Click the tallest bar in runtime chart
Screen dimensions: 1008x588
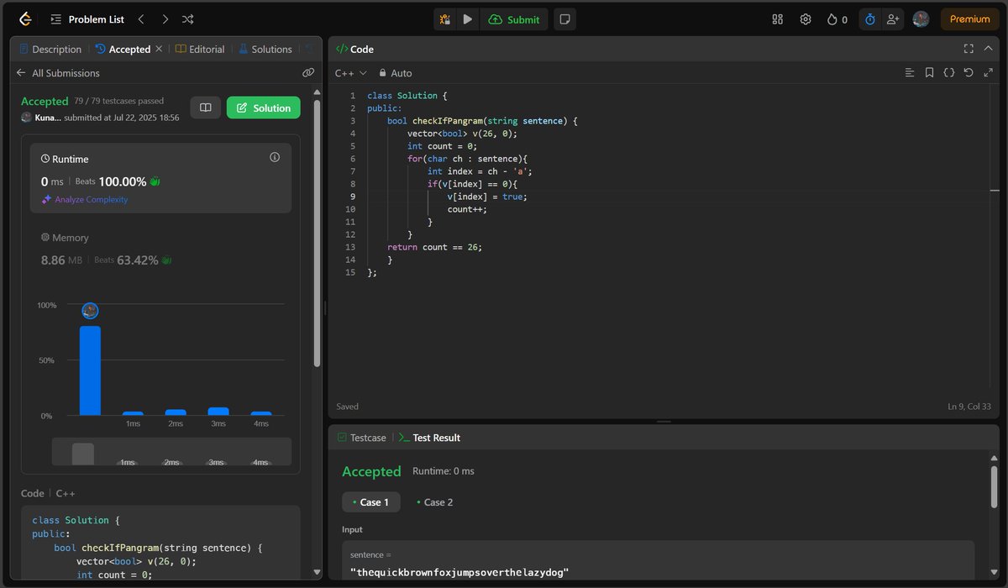(90, 370)
